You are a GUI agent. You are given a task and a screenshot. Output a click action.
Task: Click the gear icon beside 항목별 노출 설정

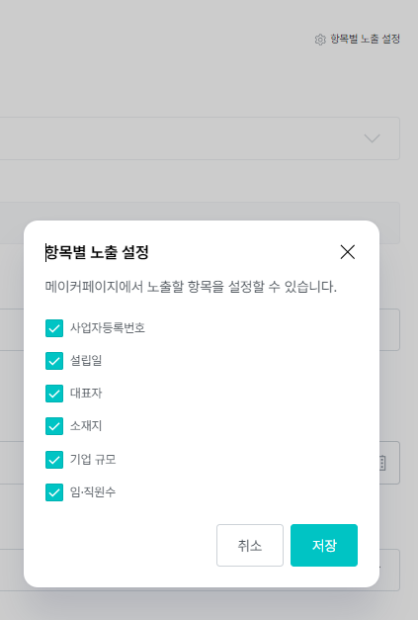click(x=320, y=40)
